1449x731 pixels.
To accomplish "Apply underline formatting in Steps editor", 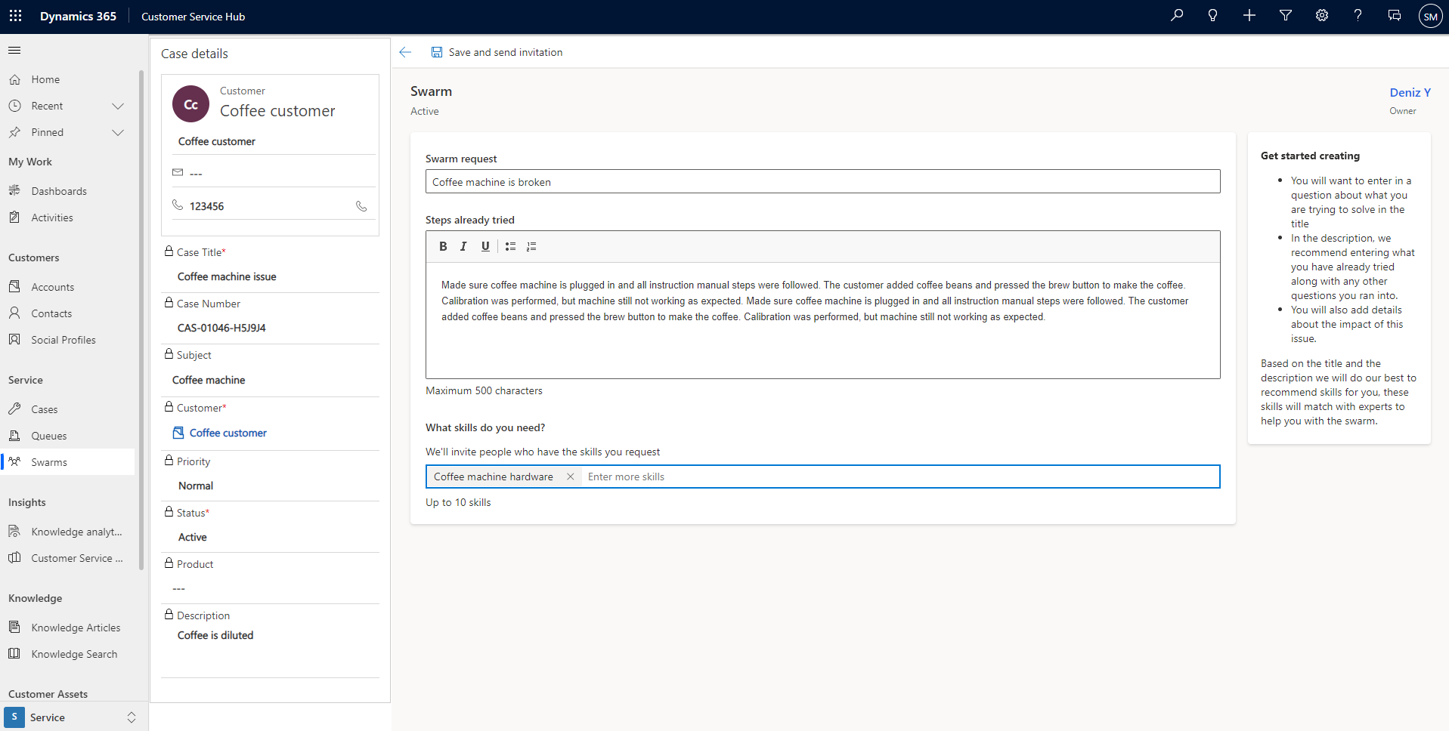I will [x=485, y=246].
